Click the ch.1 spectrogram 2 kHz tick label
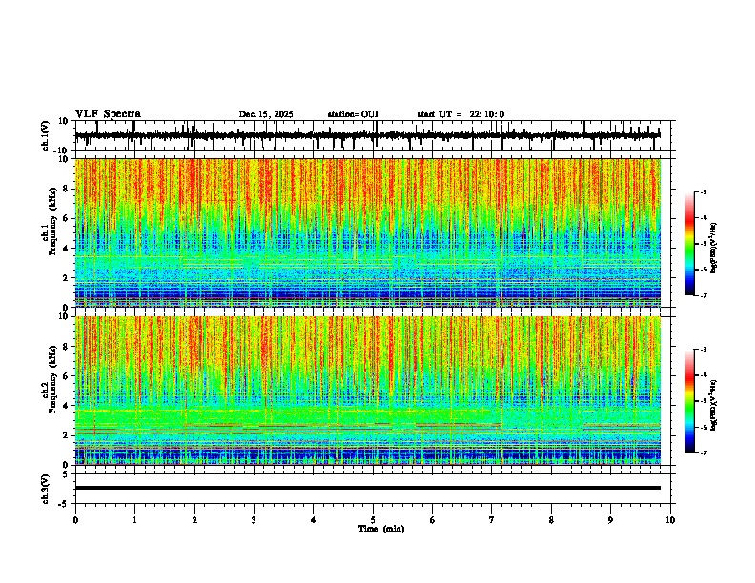 67,278
